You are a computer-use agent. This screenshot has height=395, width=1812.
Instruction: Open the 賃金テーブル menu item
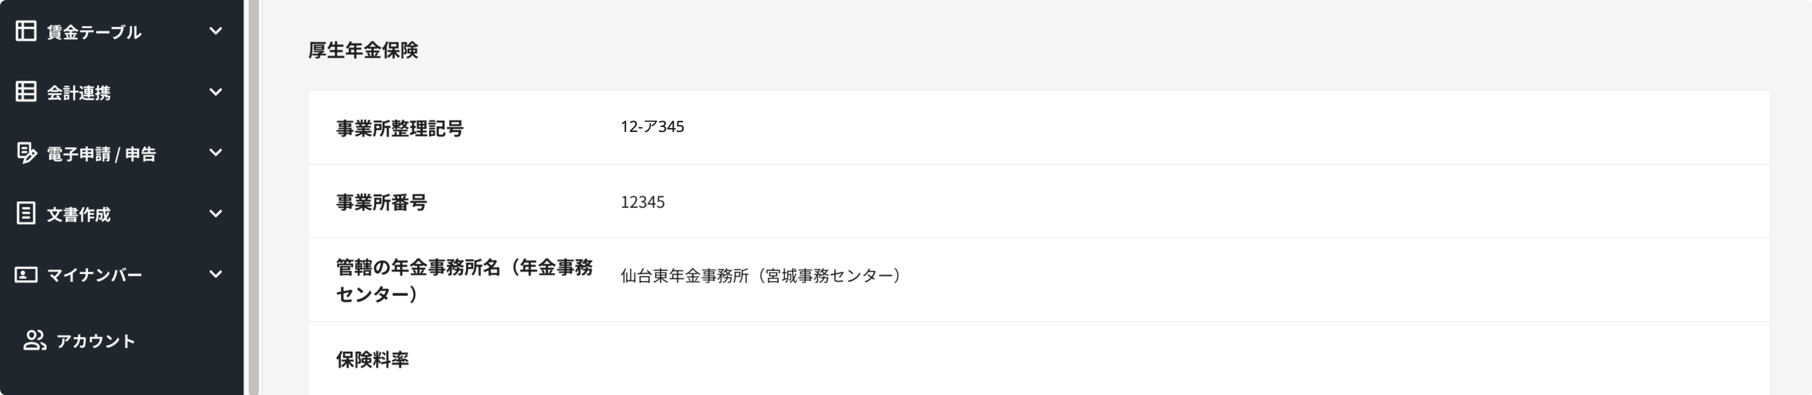click(x=94, y=32)
